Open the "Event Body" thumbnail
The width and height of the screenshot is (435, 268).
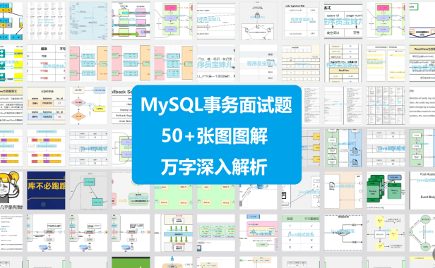[x=422, y=190]
